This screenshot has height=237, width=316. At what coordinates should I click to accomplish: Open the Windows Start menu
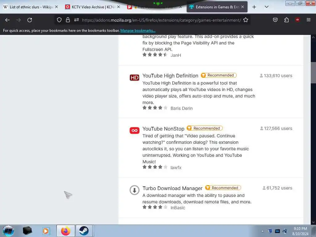pyautogui.click(x=8, y=231)
